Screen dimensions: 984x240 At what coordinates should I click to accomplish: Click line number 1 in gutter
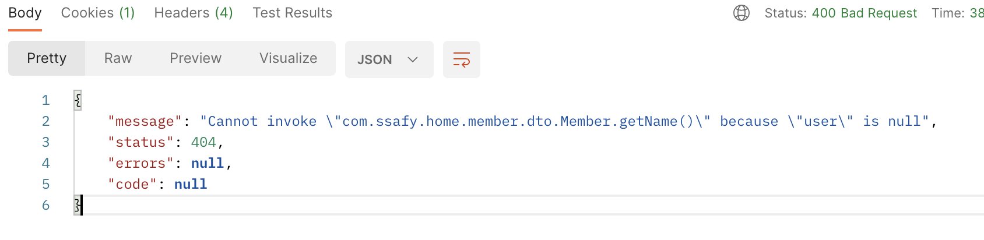45,100
